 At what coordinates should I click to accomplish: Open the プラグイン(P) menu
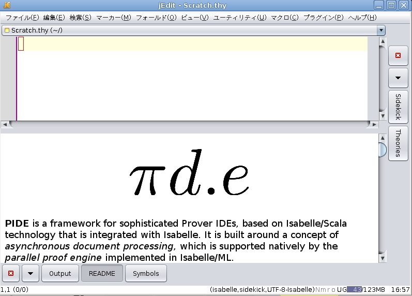[x=324, y=18]
